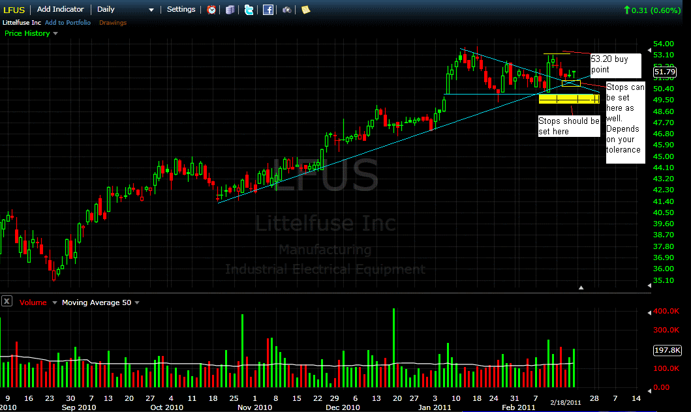Click volume axis bottom arrow near 0.00

[649, 390]
